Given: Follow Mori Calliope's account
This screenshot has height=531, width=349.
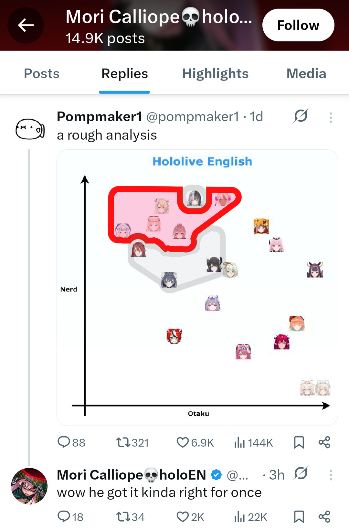Looking at the screenshot, I should pos(298,25).
